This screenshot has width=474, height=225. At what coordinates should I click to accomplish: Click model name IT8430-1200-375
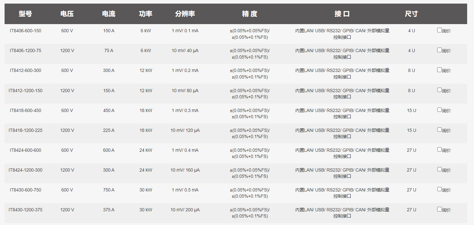[25, 210]
